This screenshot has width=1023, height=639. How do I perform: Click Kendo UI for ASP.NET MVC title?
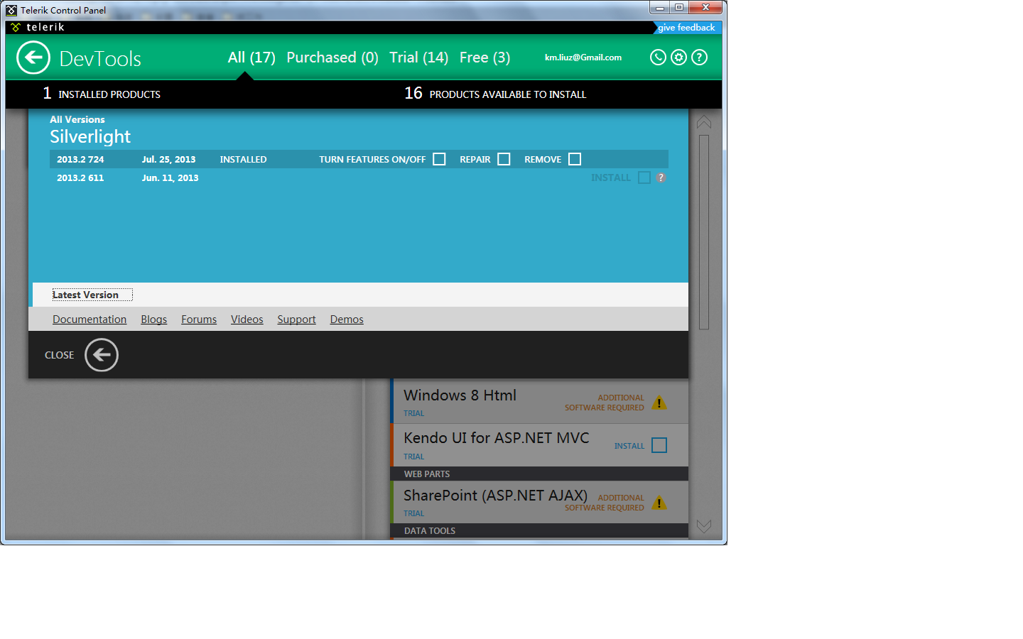coord(497,438)
